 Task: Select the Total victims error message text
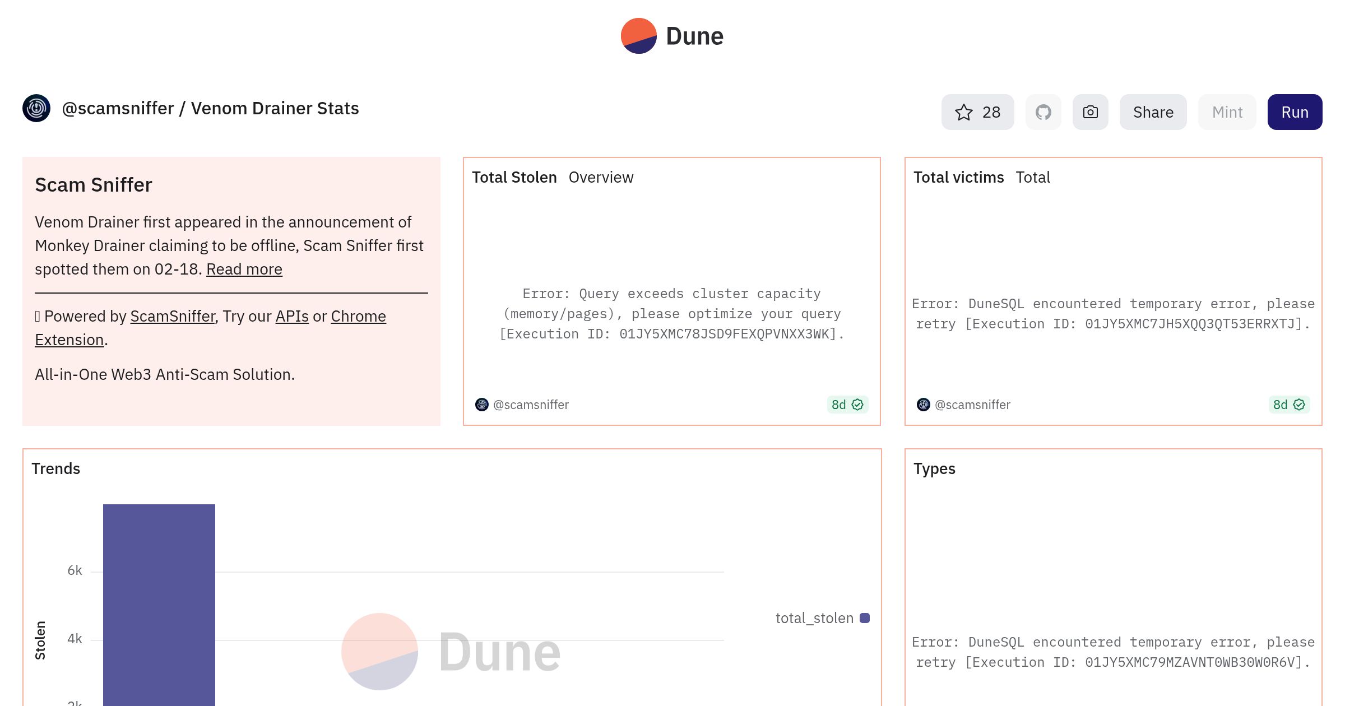1113,314
